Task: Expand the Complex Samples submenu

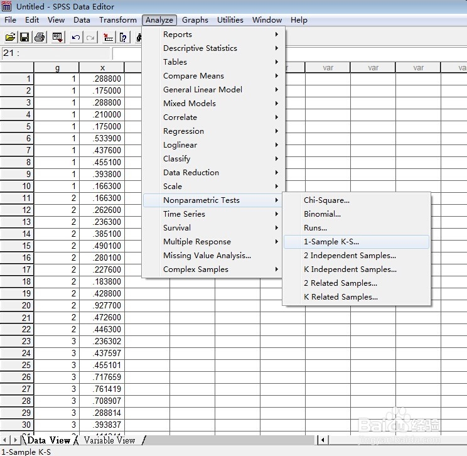Action: tap(213, 269)
